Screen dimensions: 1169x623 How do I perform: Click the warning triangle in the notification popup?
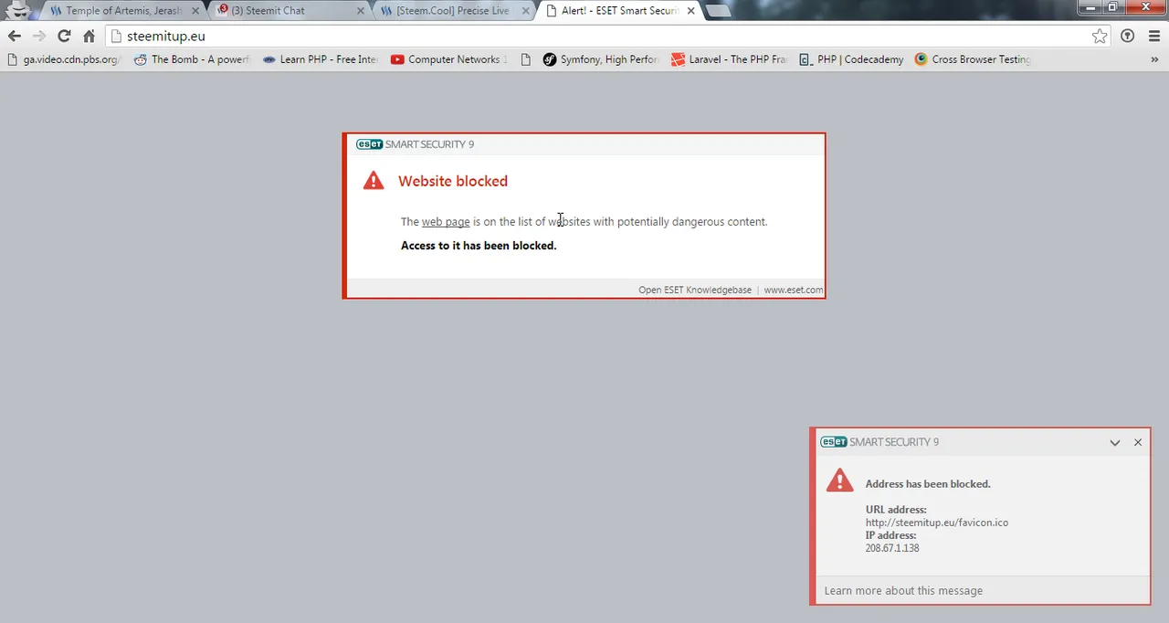click(x=840, y=480)
